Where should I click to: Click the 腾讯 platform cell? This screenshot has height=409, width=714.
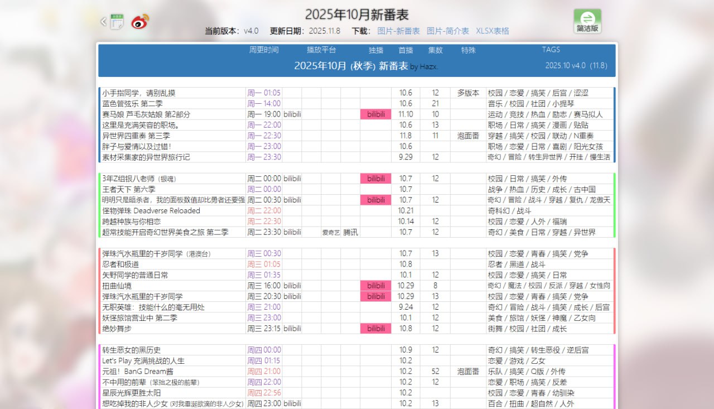click(x=350, y=232)
